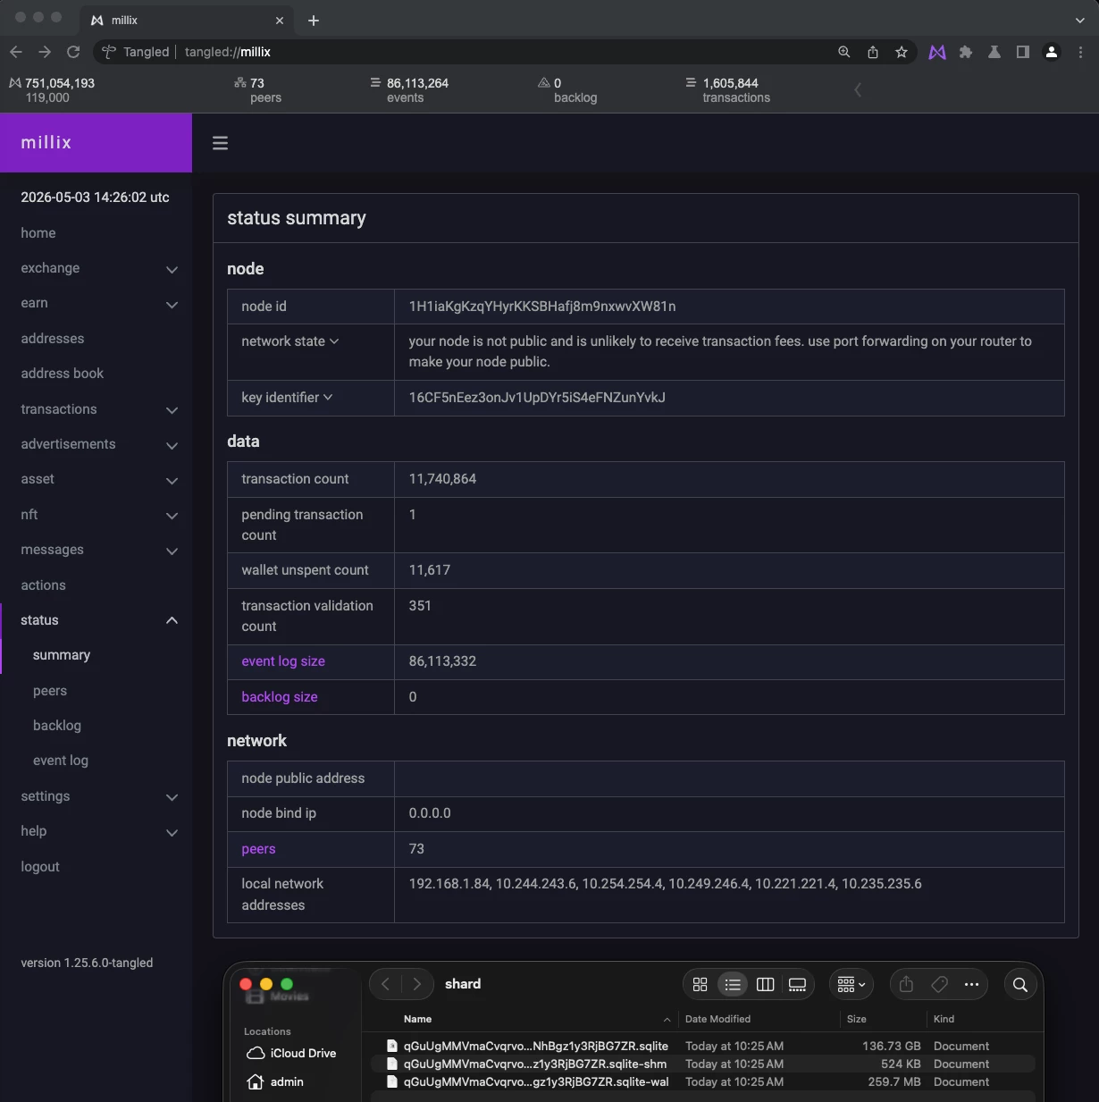Viewport: 1099px width, 1102px height.
Task: Expand key identifier chevron
Action: [x=328, y=398]
